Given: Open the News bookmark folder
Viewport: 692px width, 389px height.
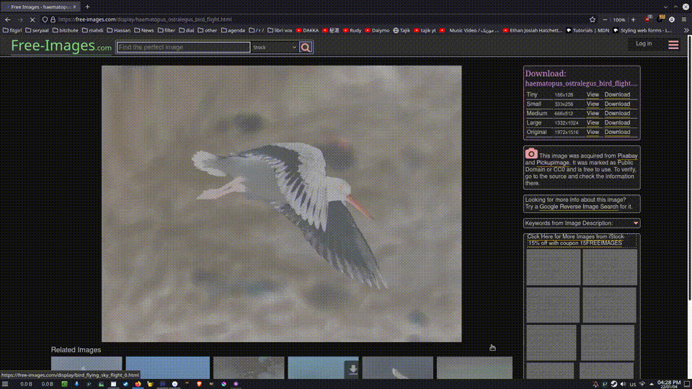Looking at the screenshot, I should pos(144,30).
